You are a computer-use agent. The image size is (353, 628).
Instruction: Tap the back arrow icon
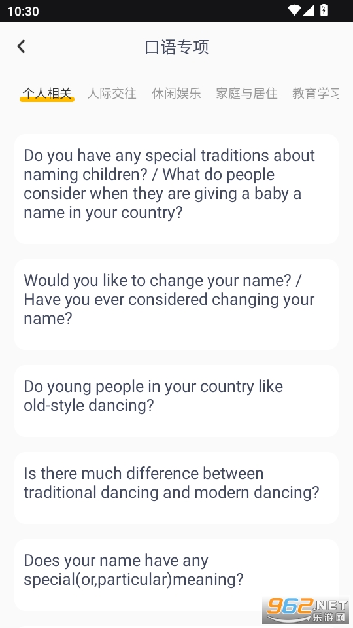pyautogui.click(x=21, y=46)
